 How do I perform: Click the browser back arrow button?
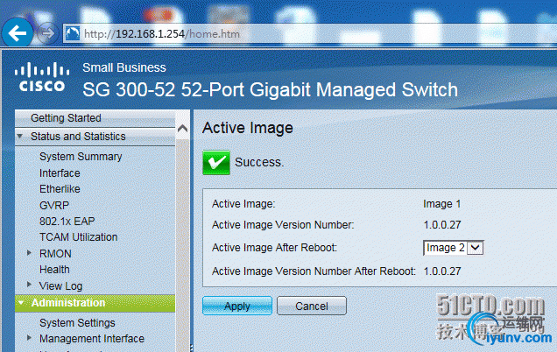point(19,34)
